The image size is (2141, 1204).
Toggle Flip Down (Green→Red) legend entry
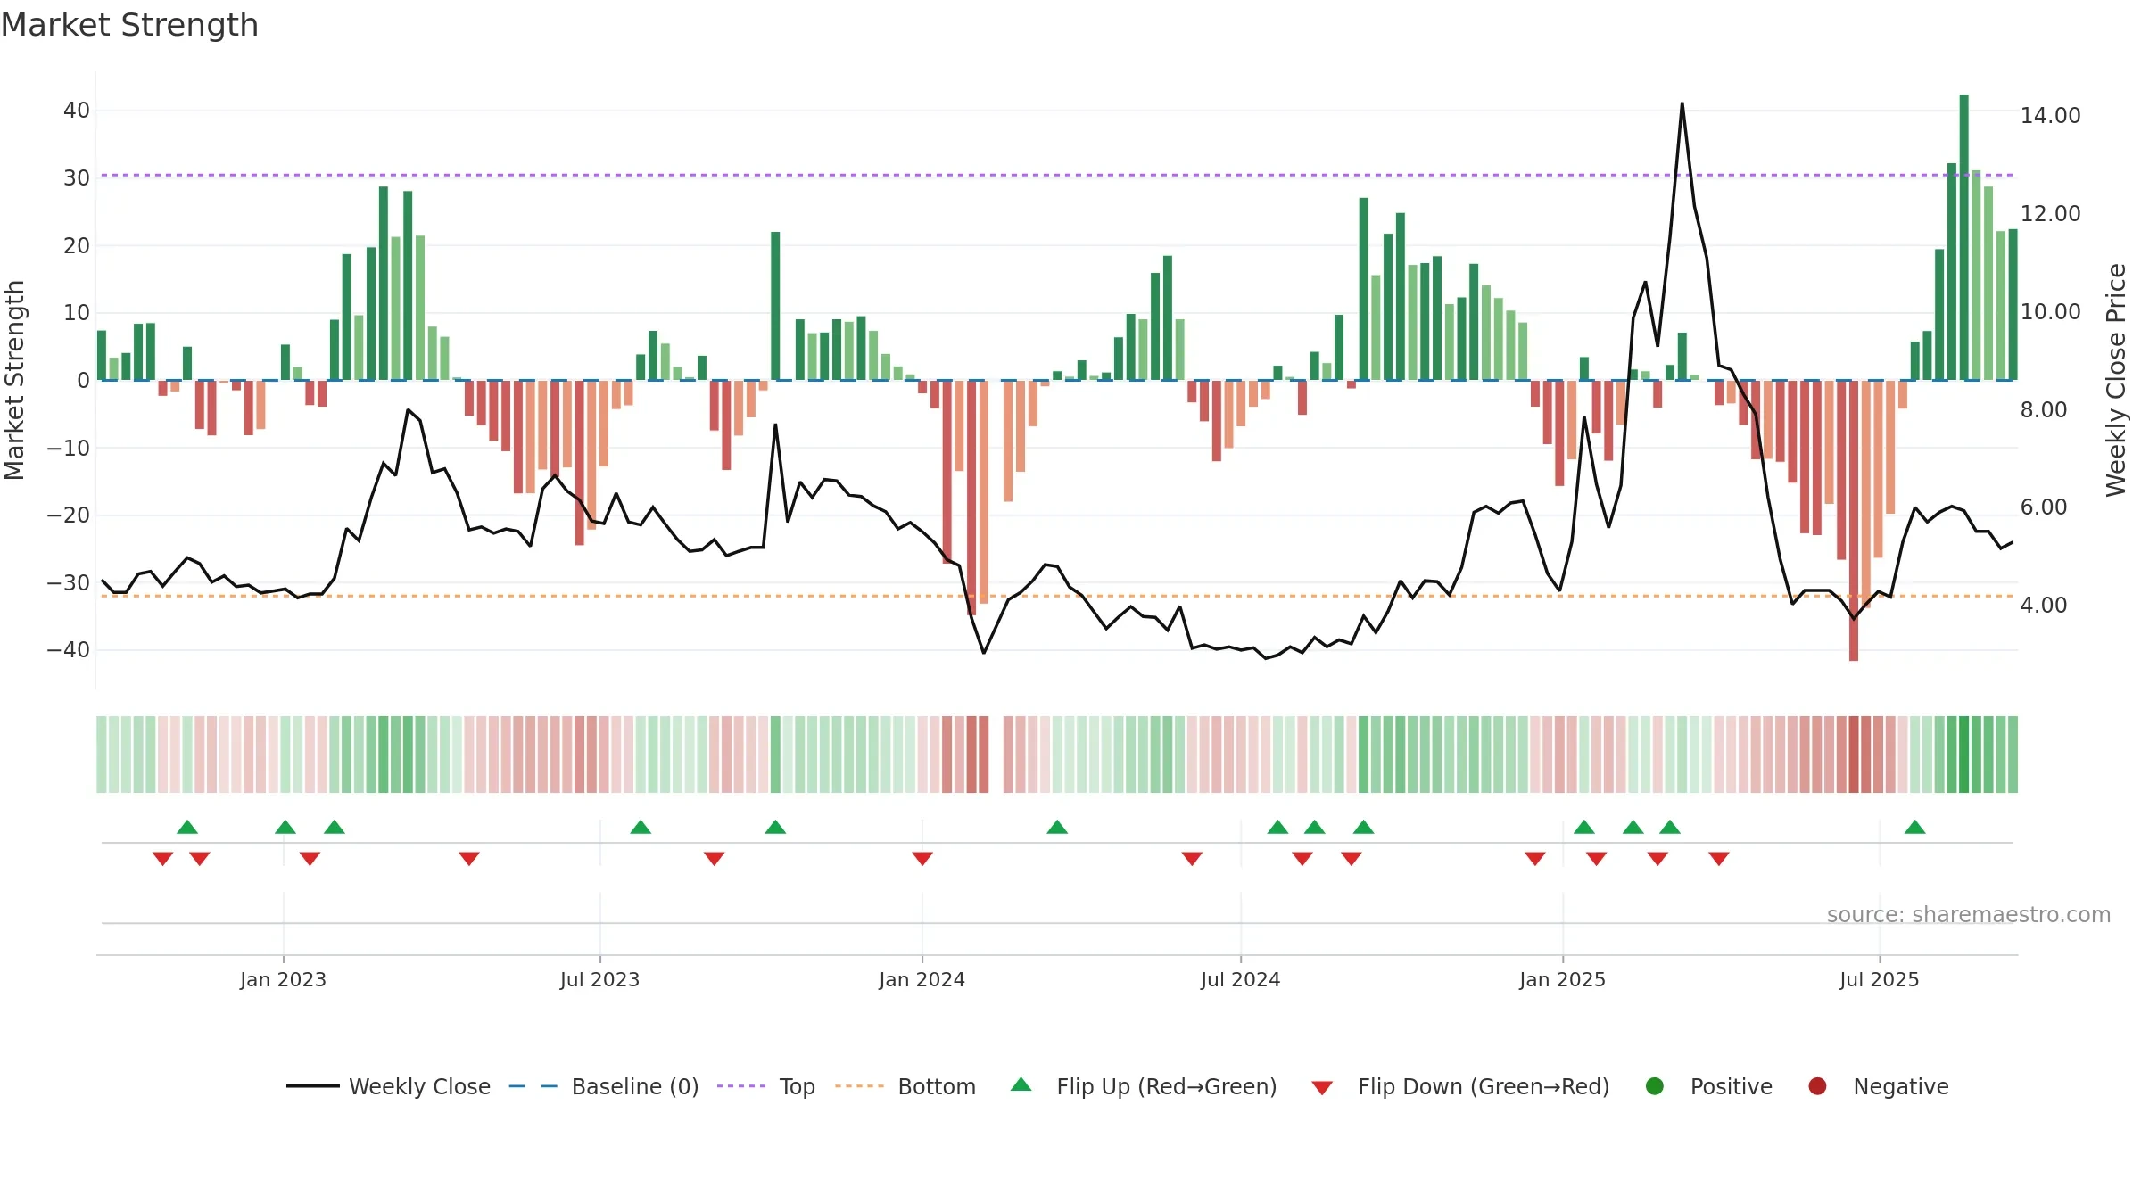(1460, 1086)
